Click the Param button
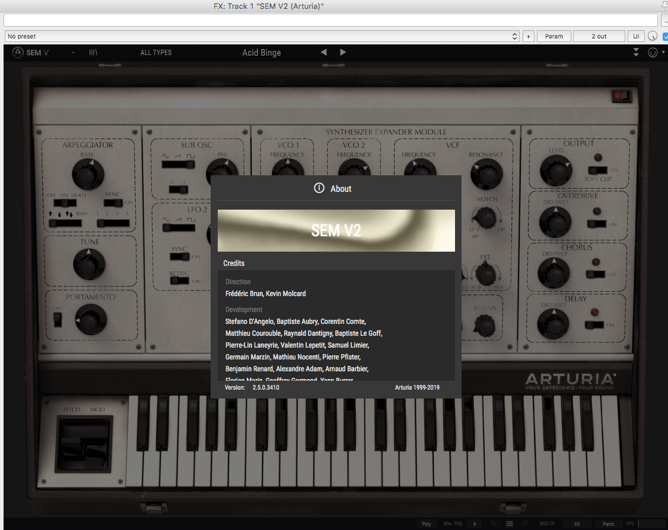 [554, 37]
